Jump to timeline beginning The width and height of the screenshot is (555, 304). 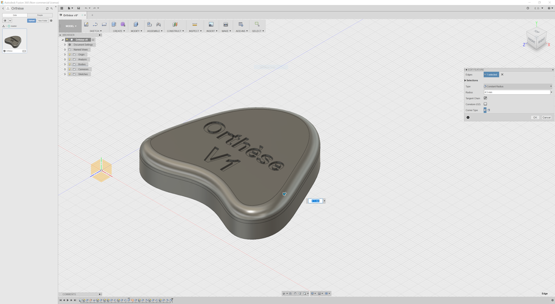pyautogui.click(x=60, y=300)
